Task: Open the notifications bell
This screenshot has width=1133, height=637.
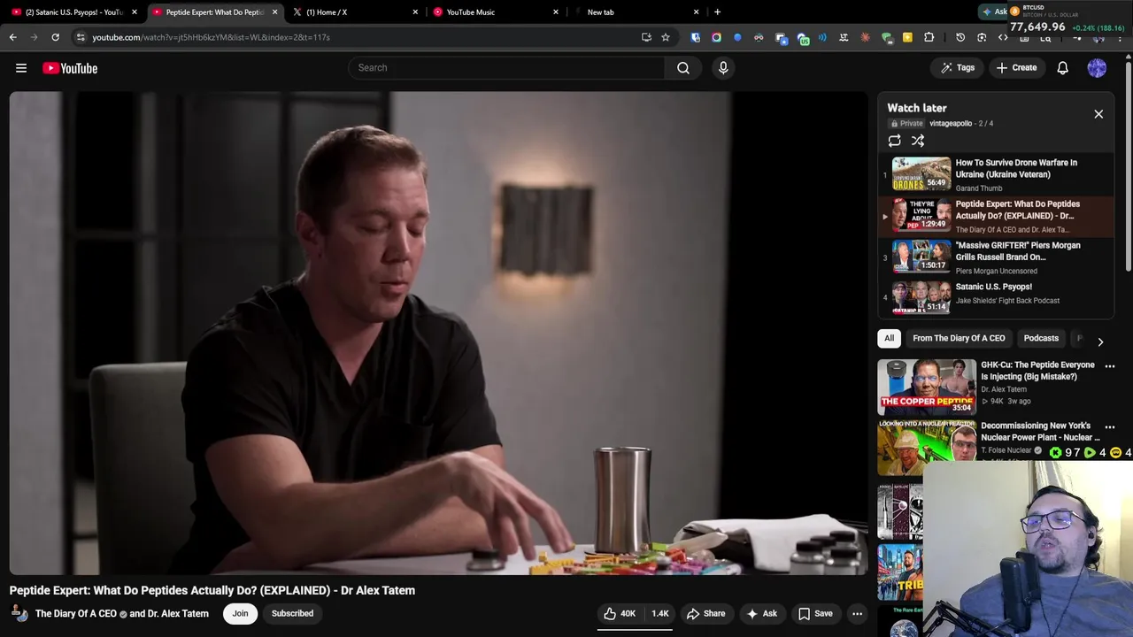Action: pos(1063,68)
